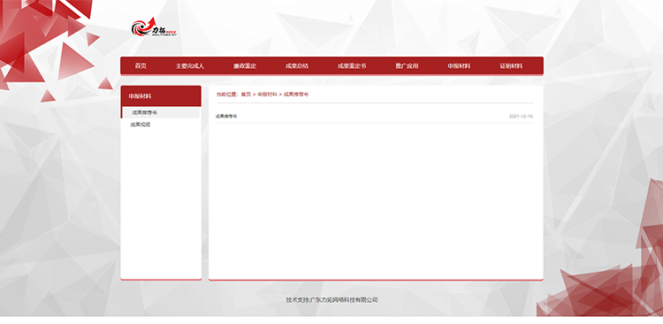Go to the 主要完成人 menu item

[x=190, y=66]
